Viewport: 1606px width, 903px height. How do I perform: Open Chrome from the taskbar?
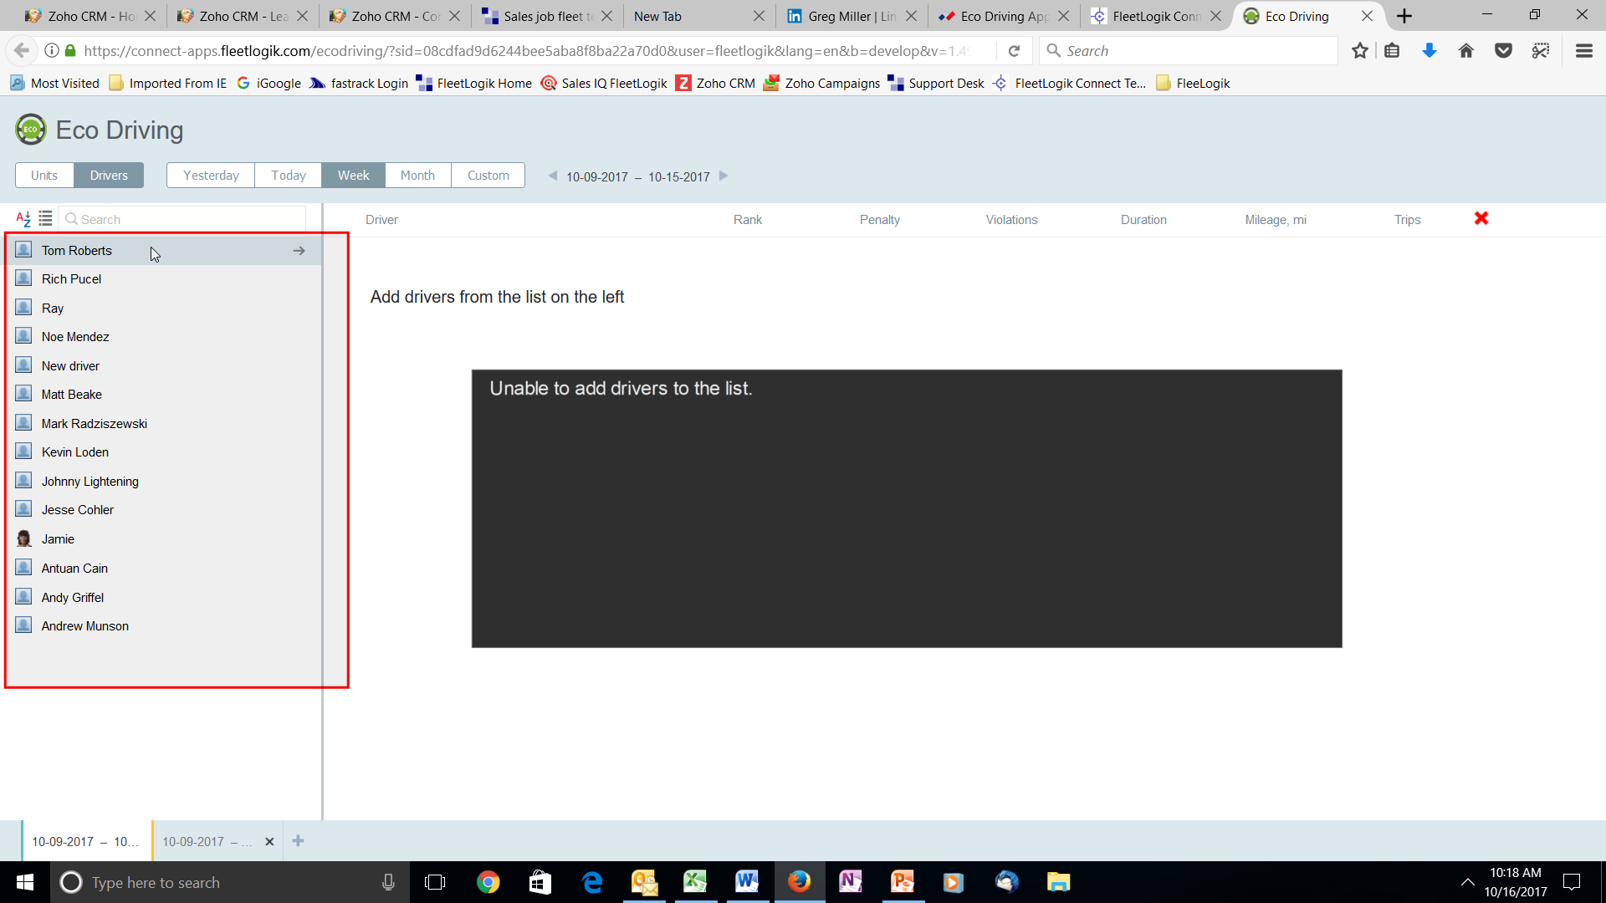coord(488,882)
